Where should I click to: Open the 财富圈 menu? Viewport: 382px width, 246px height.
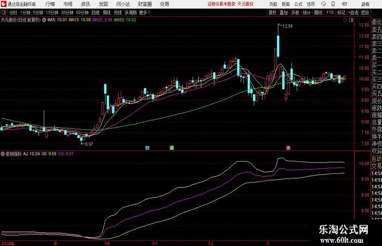[145, 4]
